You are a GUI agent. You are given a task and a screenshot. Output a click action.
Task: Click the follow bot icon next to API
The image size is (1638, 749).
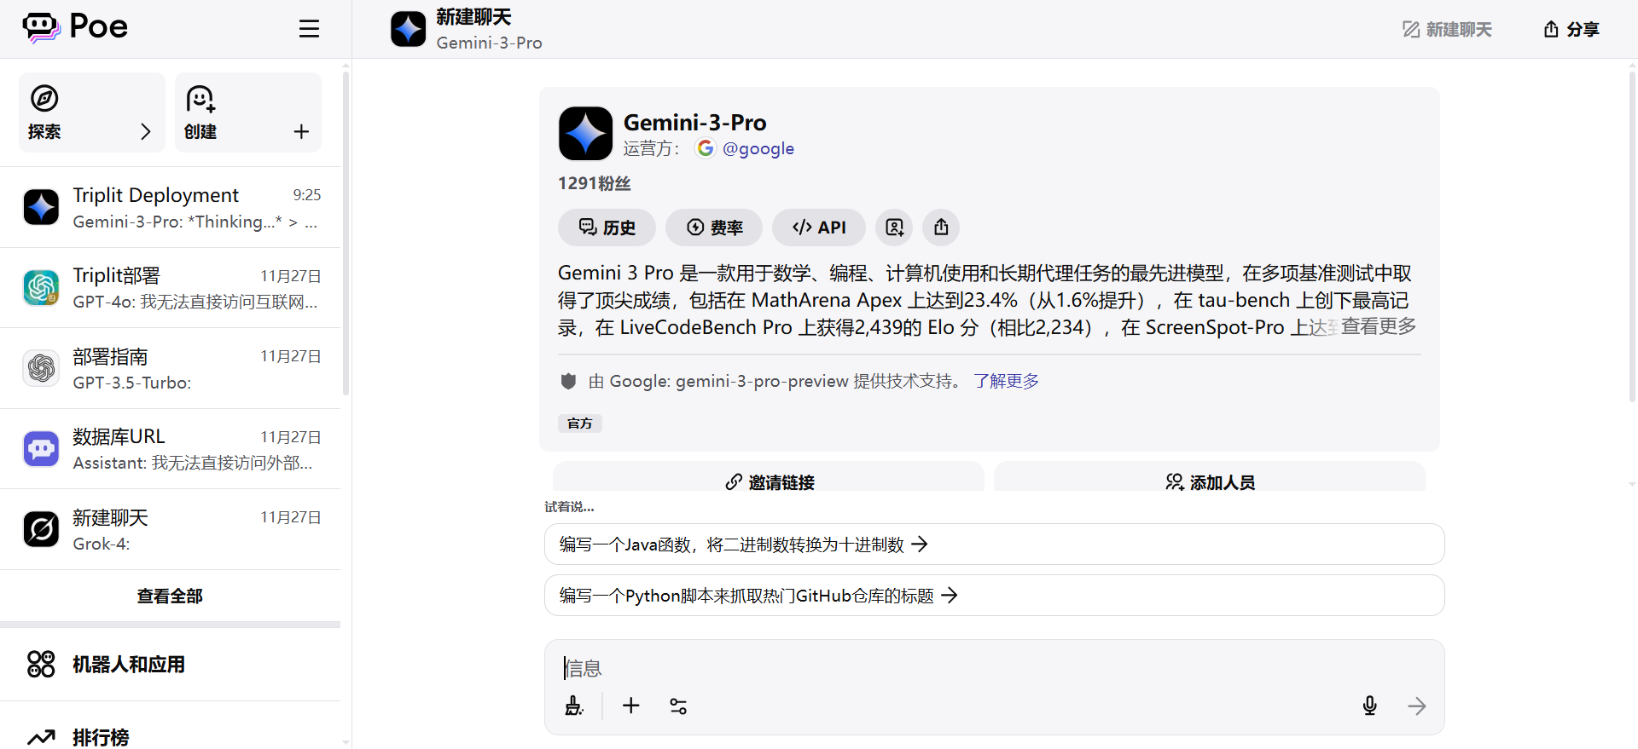[894, 228]
